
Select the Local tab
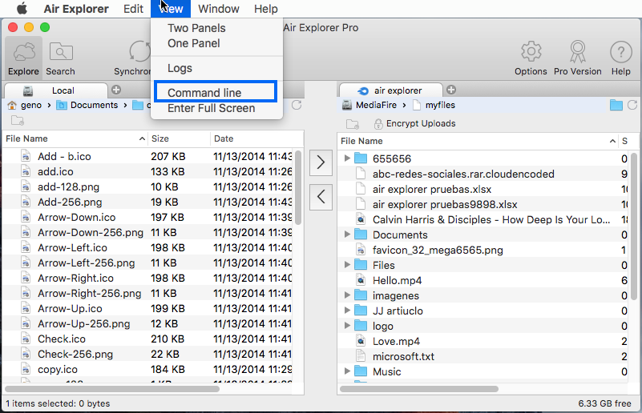[x=56, y=90]
